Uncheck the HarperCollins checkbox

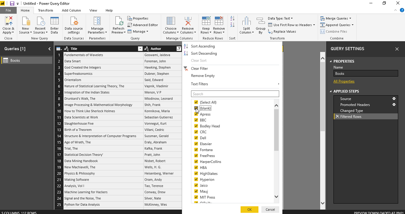[196, 161]
